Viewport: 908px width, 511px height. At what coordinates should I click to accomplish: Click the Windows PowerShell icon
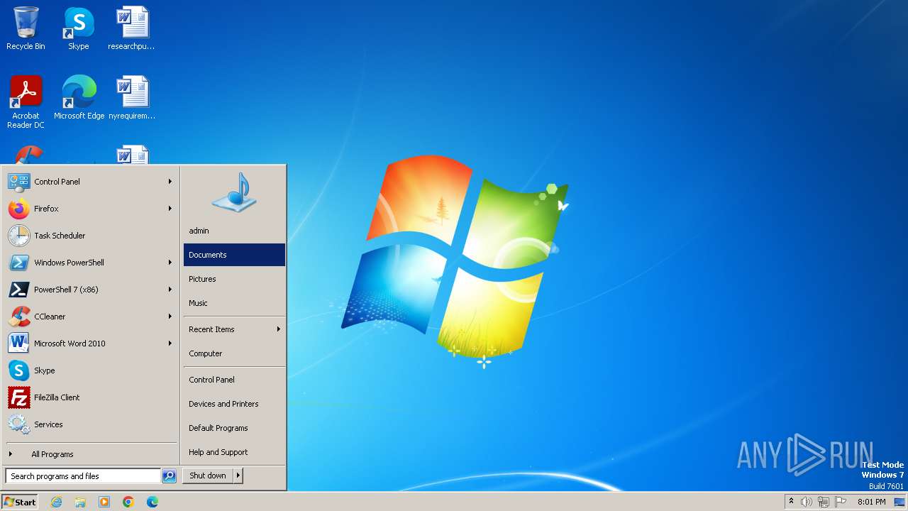click(x=18, y=263)
